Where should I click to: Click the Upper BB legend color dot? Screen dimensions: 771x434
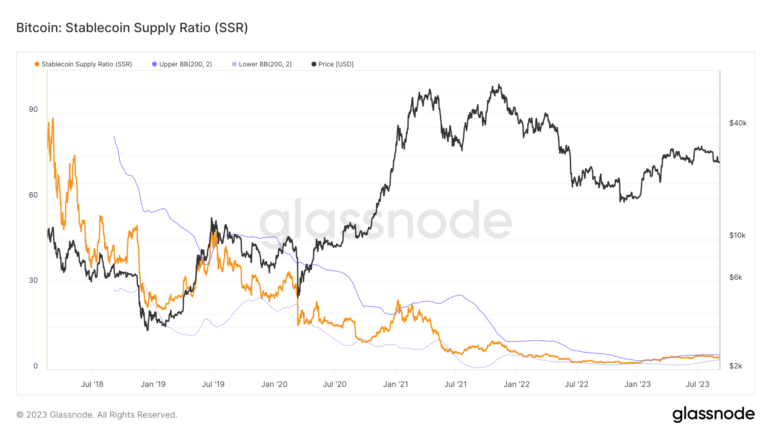click(x=155, y=64)
